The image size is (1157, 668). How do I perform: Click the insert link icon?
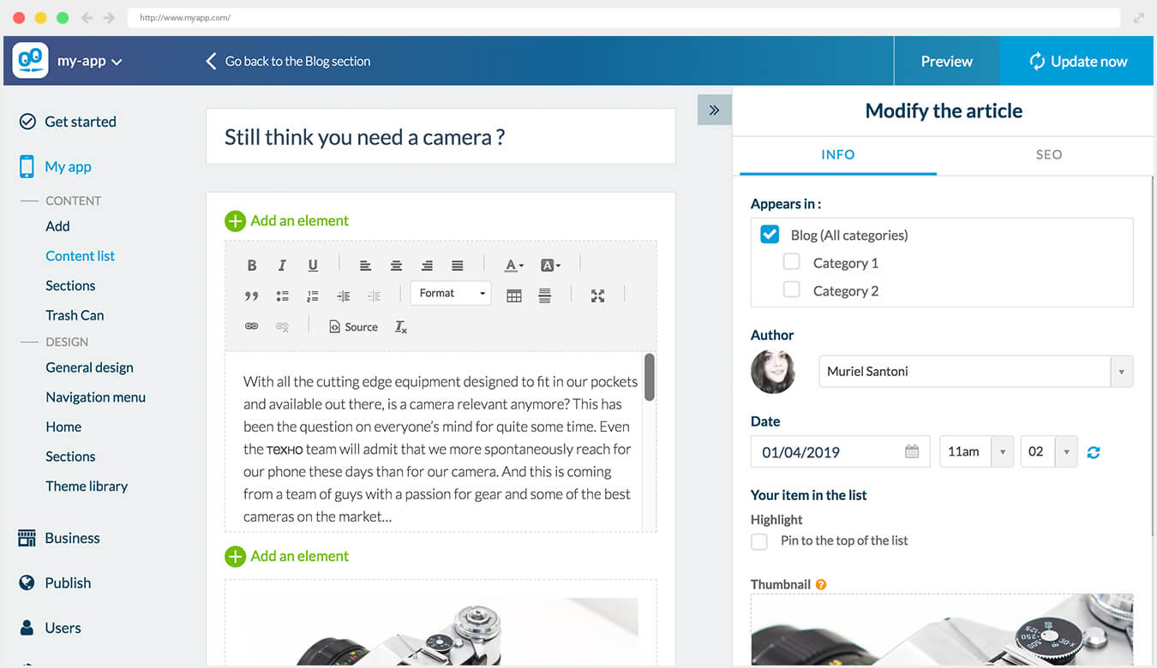pos(252,326)
